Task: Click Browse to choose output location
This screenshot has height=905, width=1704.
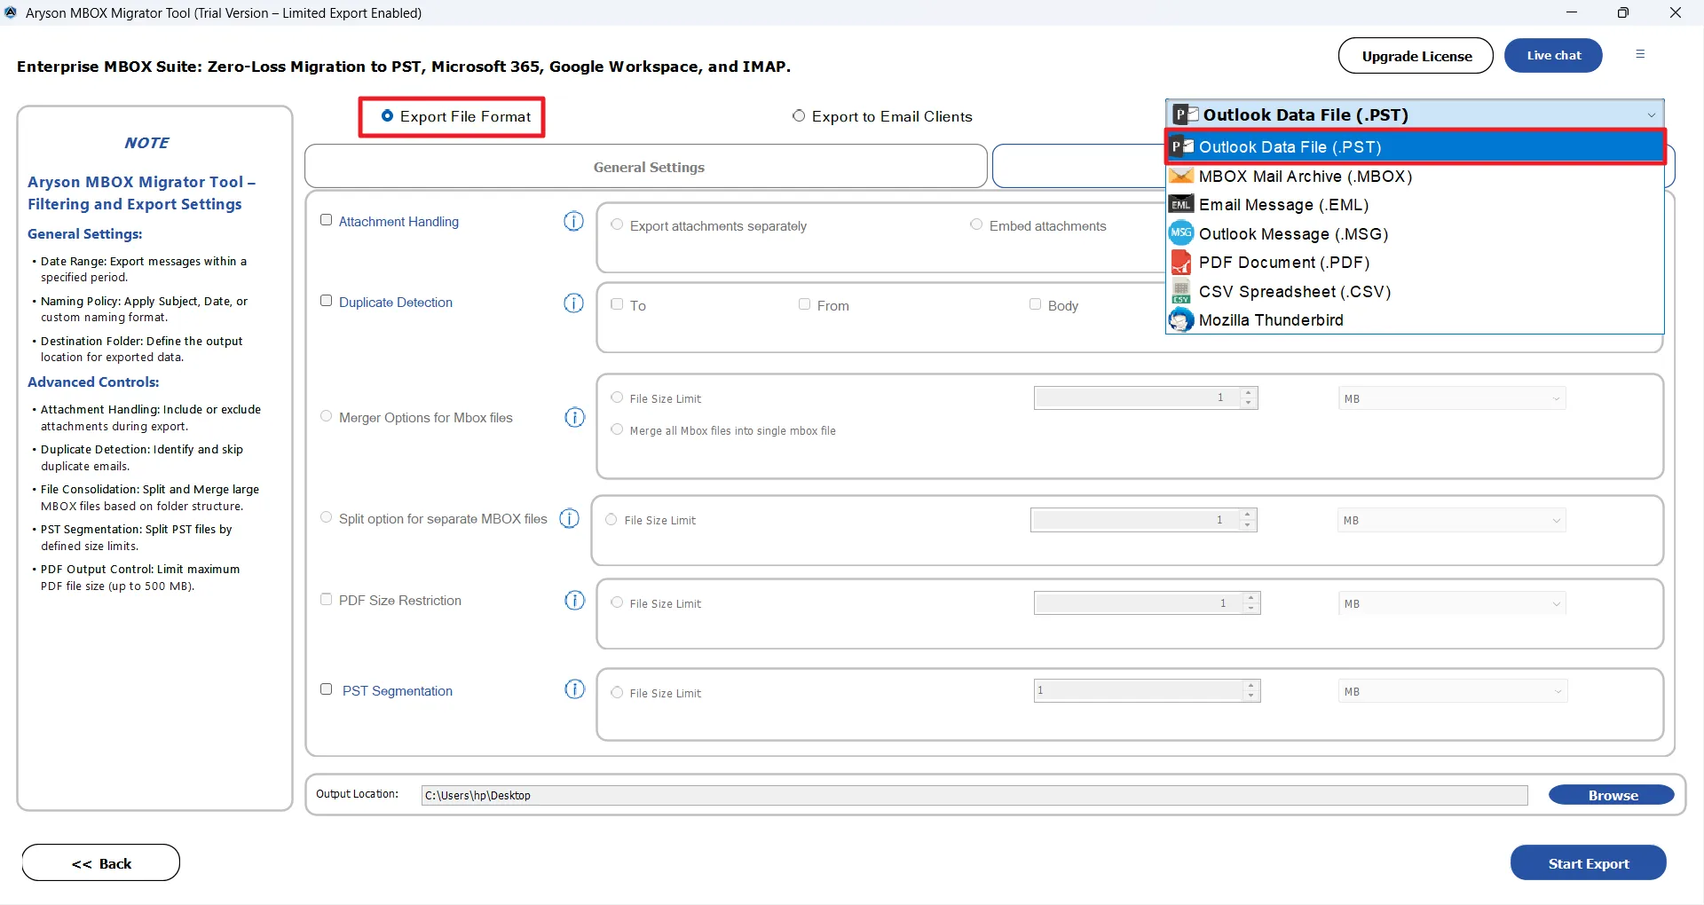Action: tap(1612, 795)
